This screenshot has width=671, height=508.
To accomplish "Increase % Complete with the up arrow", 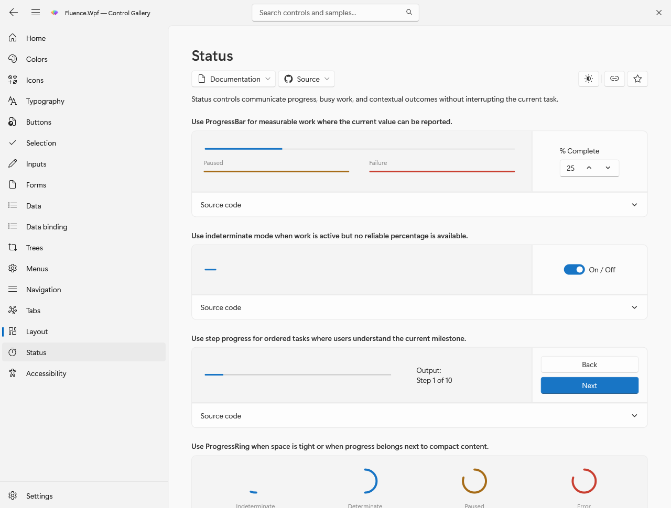I will pyautogui.click(x=589, y=168).
